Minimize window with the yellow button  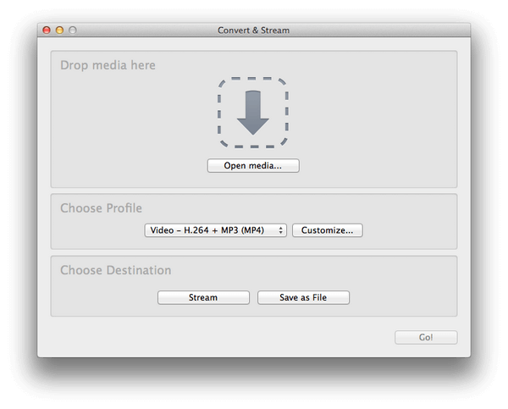coord(59,30)
